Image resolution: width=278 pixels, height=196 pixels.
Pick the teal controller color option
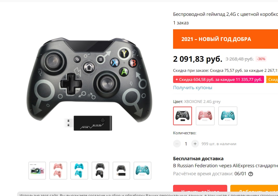click(x=228, y=116)
